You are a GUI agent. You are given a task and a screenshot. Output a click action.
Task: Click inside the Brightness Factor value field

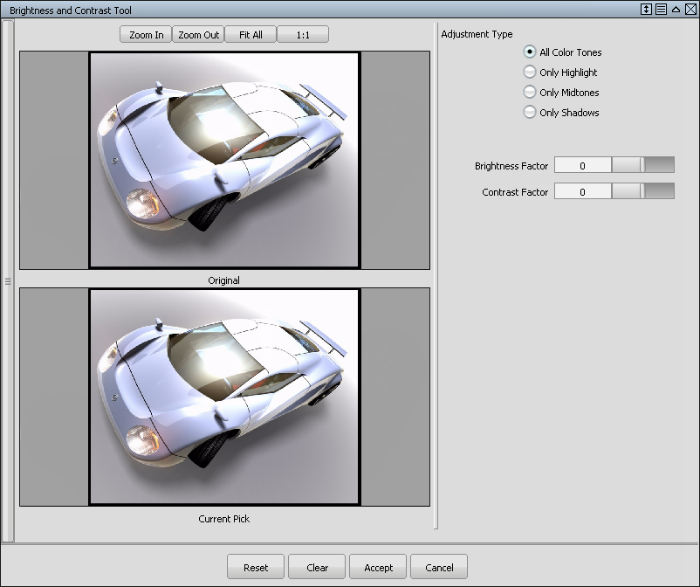click(582, 164)
